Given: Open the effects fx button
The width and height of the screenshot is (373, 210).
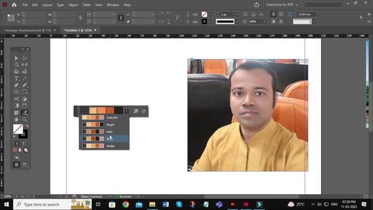Looking at the screenshot, I should [262, 14].
